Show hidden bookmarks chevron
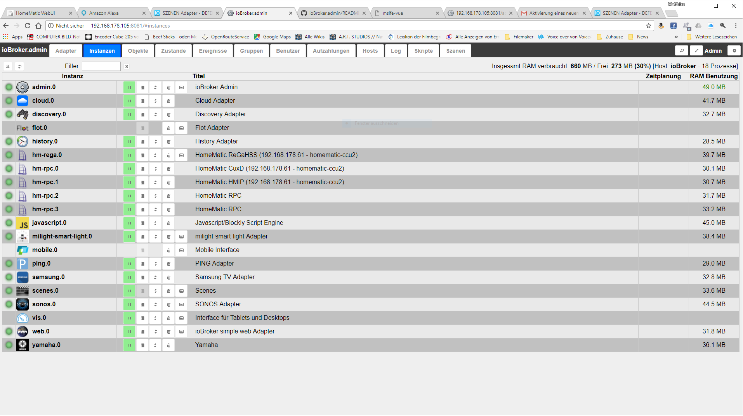Screen dimensions: 743x416 tap(676, 37)
